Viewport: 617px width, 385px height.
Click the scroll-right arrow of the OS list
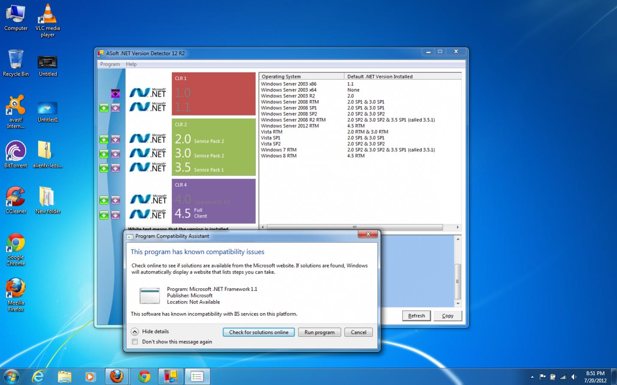[x=457, y=227]
